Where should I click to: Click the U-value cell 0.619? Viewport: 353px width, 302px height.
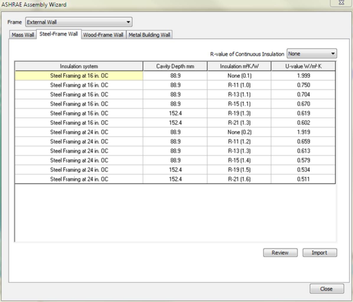(303, 113)
